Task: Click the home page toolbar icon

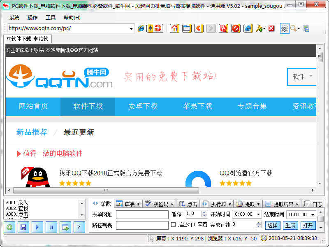Action: coord(175,28)
